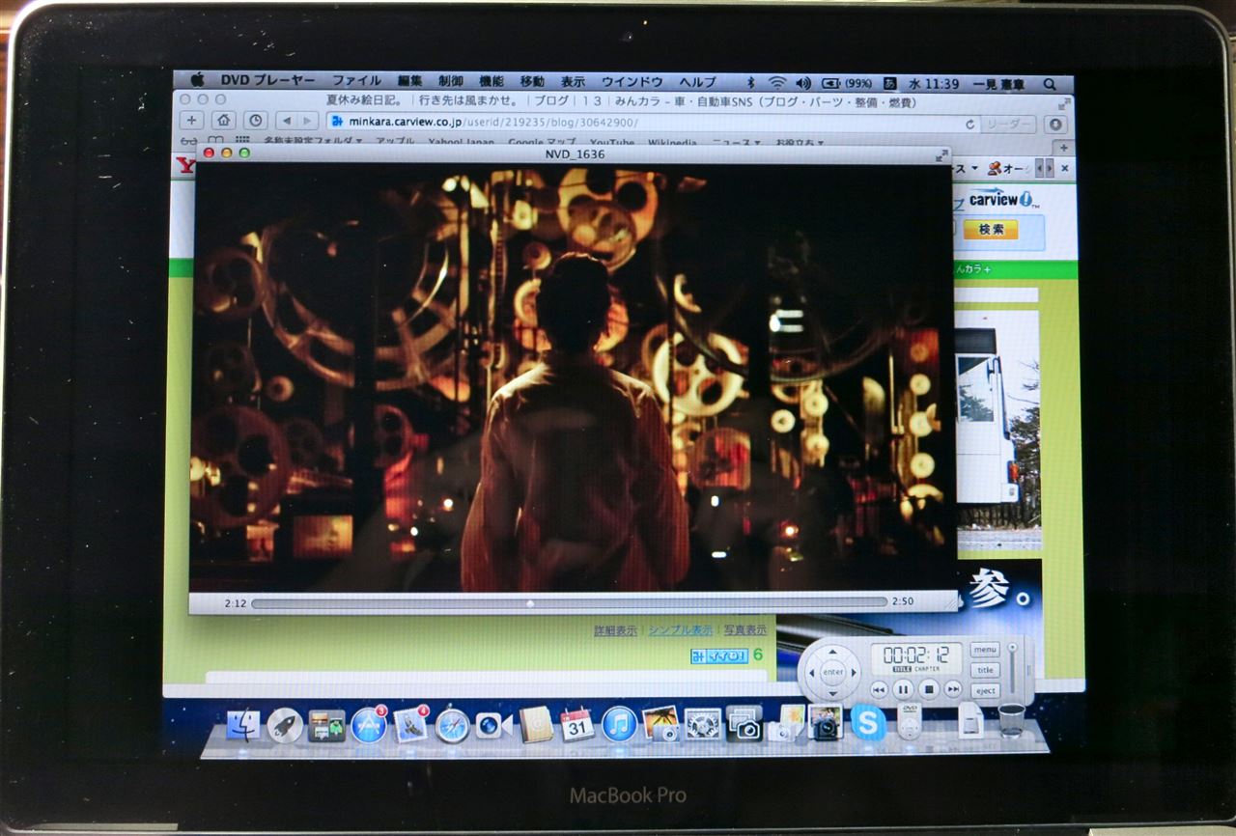
Task: Open the 移動 menu
Action: point(532,81)
